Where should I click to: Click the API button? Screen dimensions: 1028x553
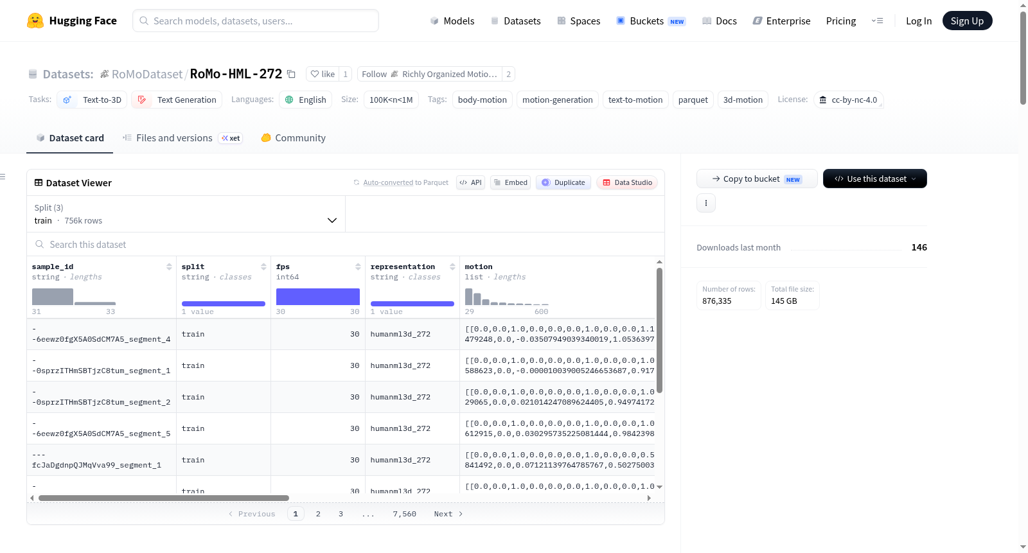(470, 182)
